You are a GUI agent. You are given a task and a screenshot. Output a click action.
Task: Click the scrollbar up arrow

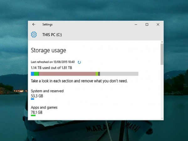[162, 42]
